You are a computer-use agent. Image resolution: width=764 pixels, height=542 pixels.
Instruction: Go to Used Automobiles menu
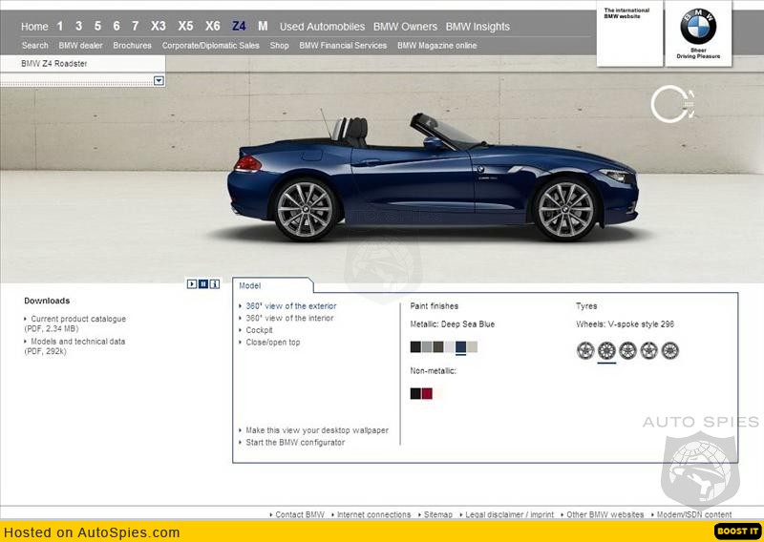(322, 27)
